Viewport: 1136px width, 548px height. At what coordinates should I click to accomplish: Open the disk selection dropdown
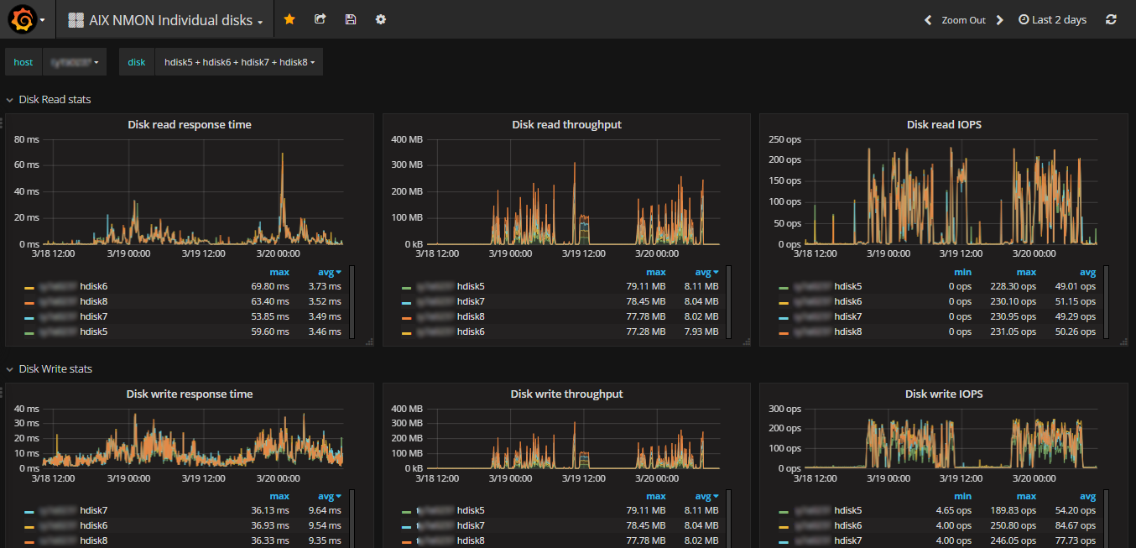click(x=239, y=62)
